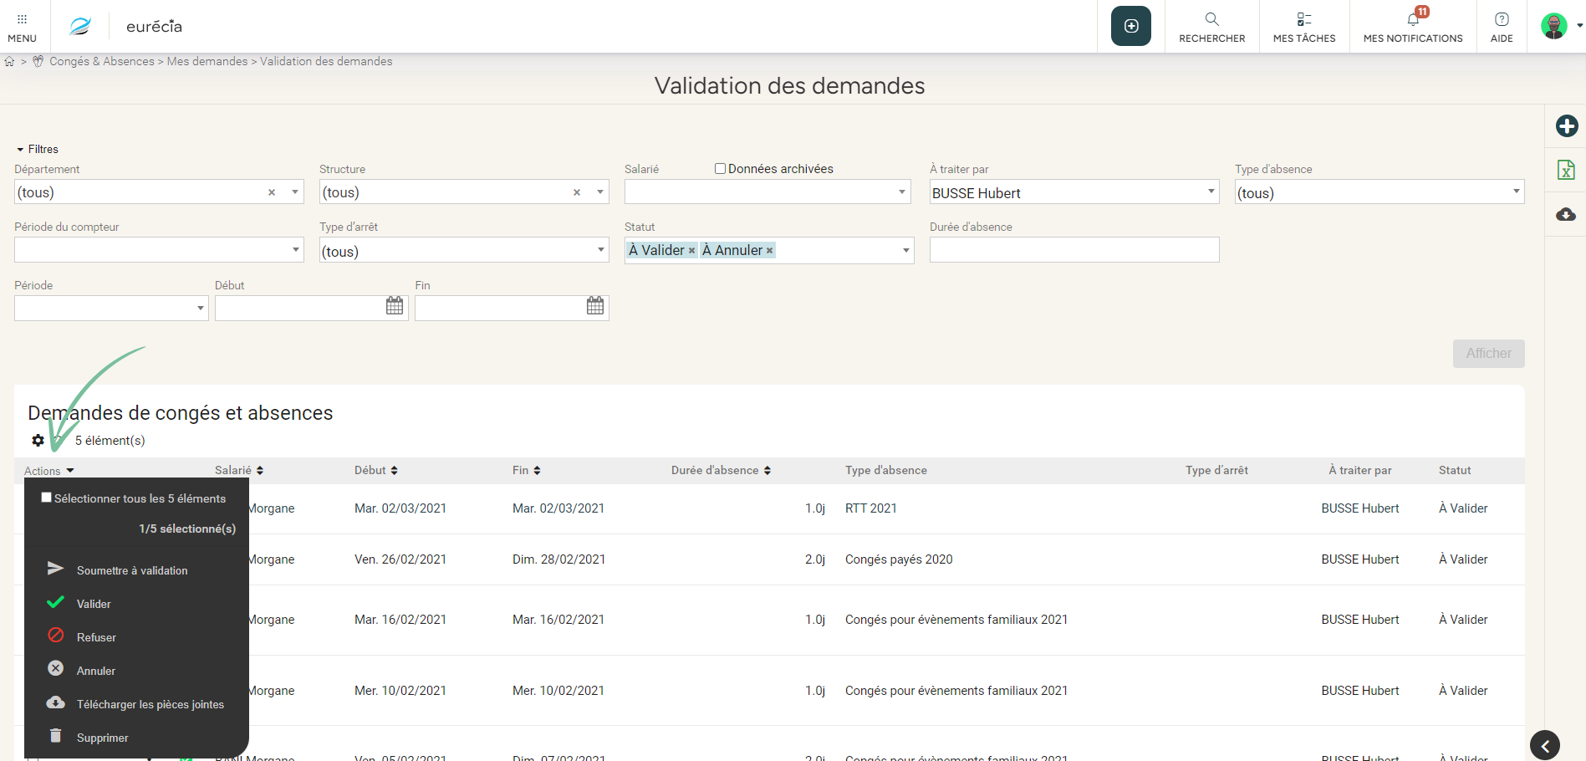Open table settings gear icon

(38, 440)
